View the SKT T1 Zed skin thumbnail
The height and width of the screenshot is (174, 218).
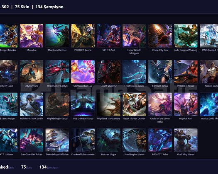click(108, 36)
